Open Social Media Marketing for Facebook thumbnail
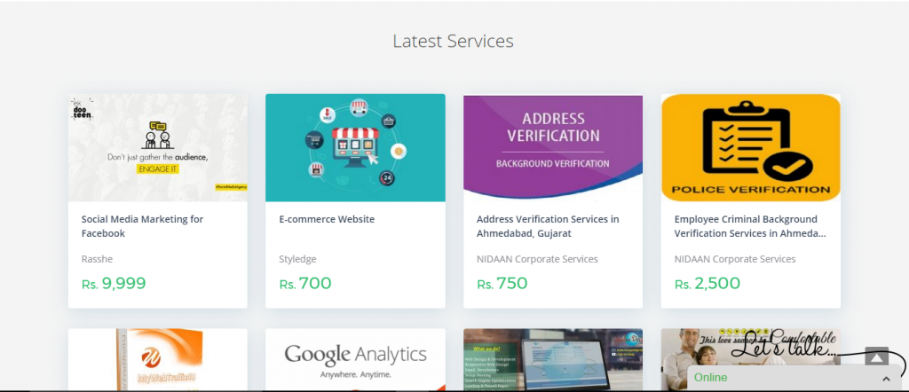Screen dimensions: 909x392 [x=157, y=147]
